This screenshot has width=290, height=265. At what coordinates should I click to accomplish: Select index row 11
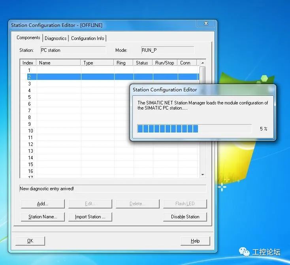(x=75, y=137)
